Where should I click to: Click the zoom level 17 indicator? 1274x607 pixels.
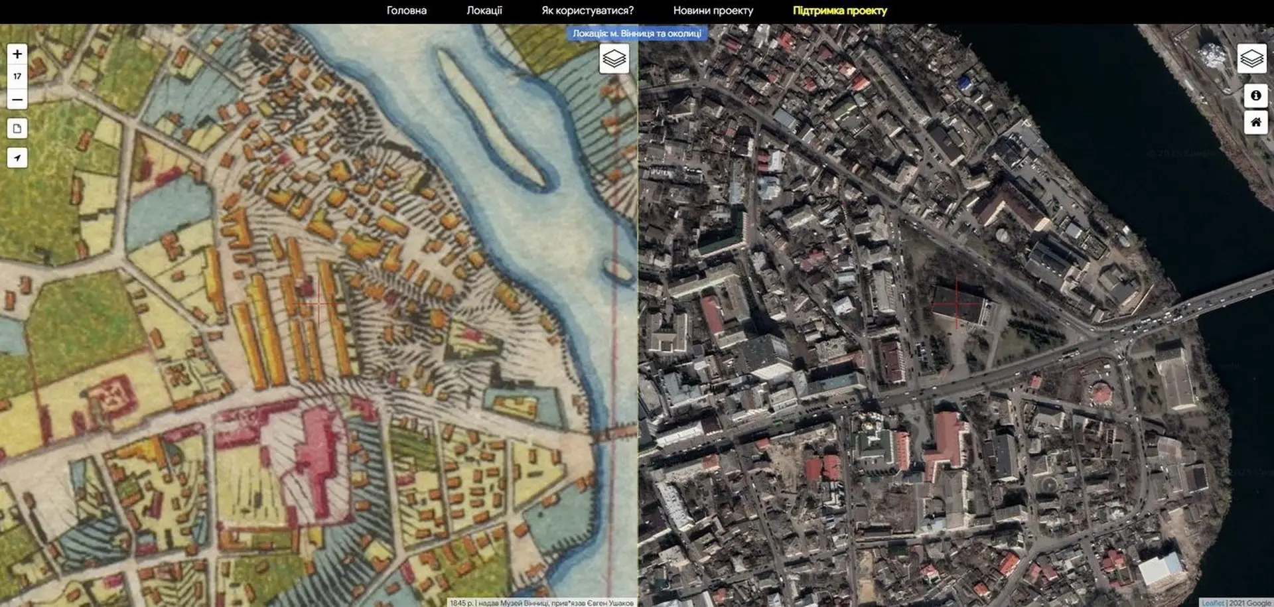(17, 77)
